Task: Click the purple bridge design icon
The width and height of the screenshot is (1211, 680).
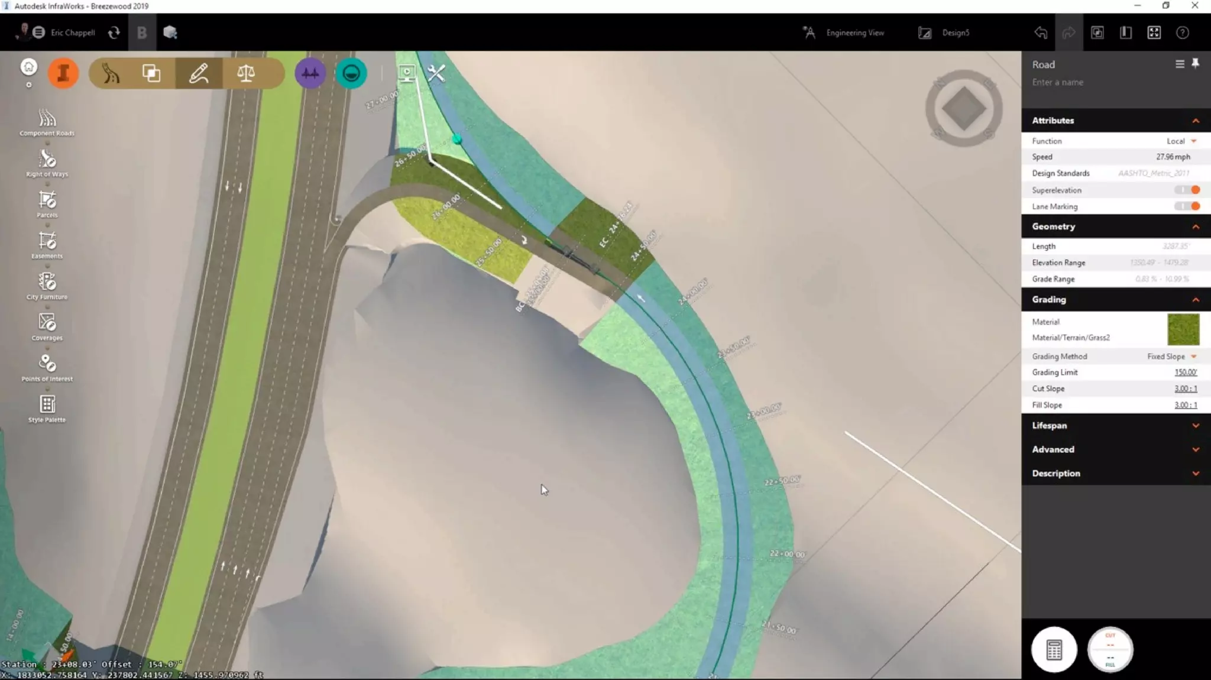Action: point(310,73)
